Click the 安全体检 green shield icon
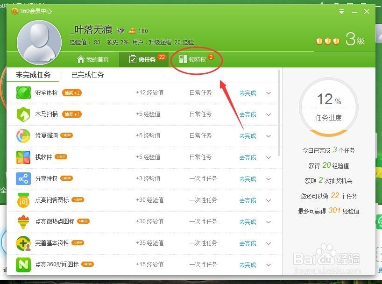Screen dimensions: 382x284 point(23,93)
